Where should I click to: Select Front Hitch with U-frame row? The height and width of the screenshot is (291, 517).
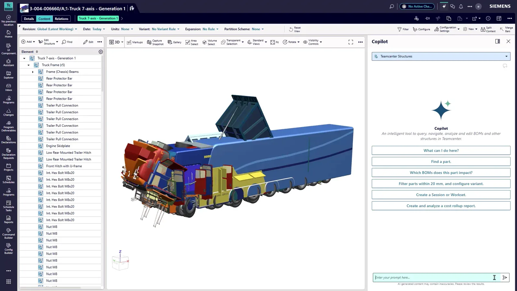[x=60, y=166]
